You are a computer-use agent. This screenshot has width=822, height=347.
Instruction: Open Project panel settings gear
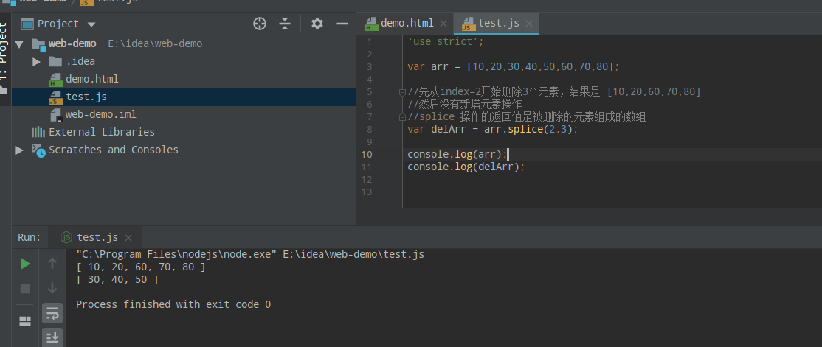317,24
